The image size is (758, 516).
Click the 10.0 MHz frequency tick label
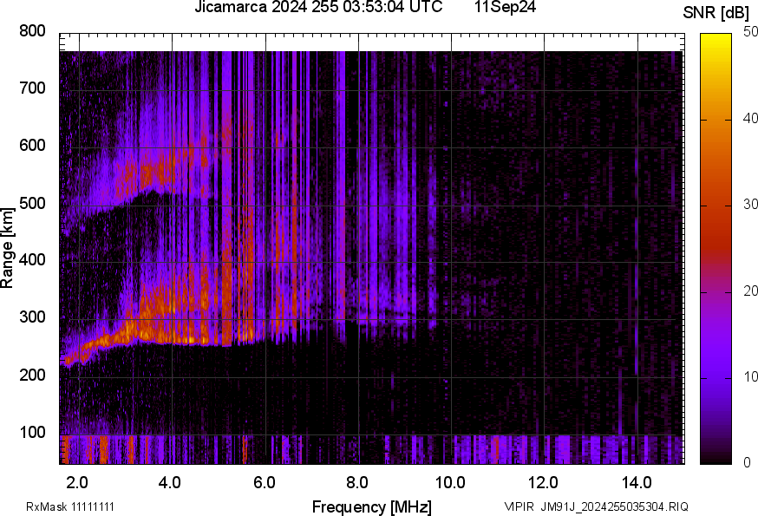(x=449, y=481)
